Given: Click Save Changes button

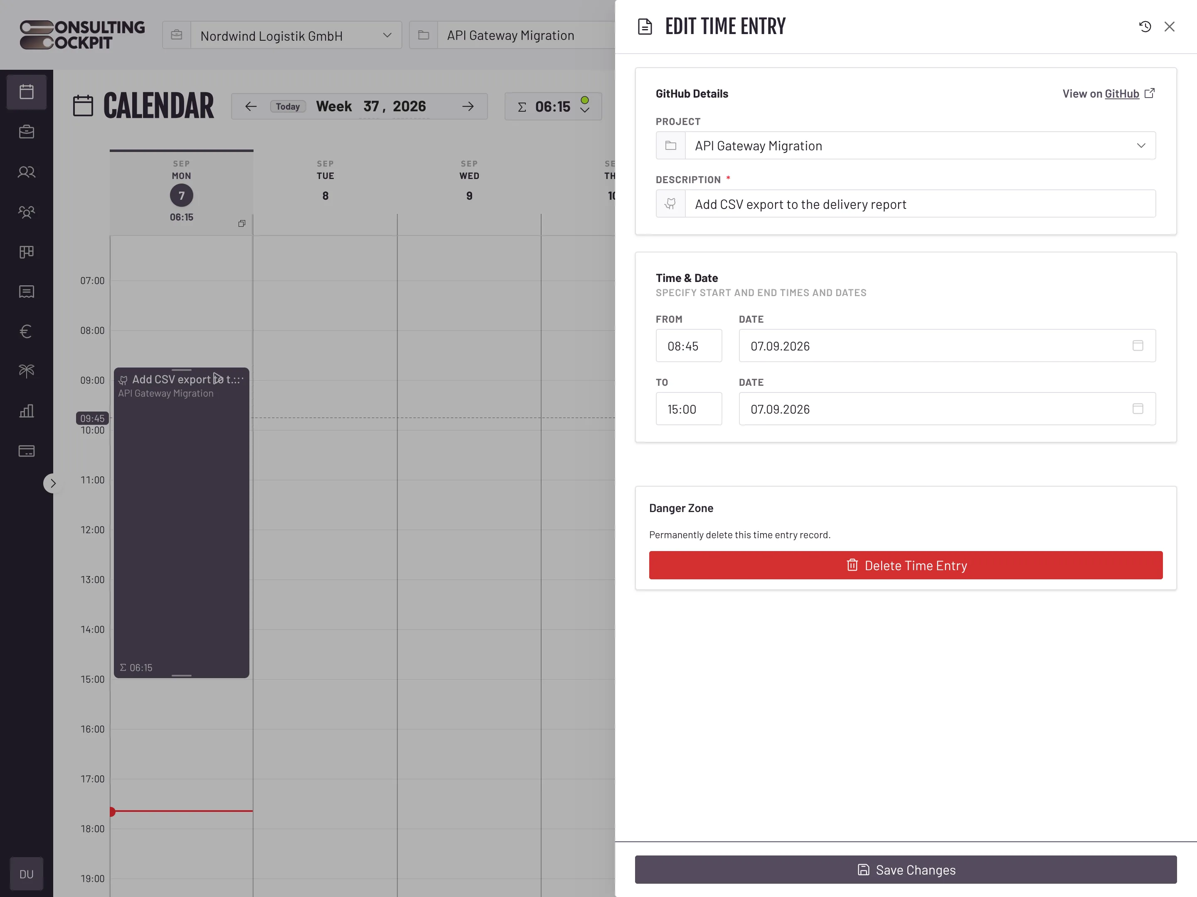Looking at the screenshot, I should (x=905, y=870).
